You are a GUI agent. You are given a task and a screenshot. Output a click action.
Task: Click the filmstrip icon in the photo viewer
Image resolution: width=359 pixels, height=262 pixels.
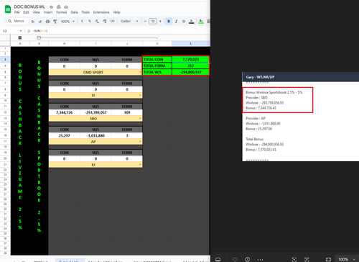pos(218,259)
